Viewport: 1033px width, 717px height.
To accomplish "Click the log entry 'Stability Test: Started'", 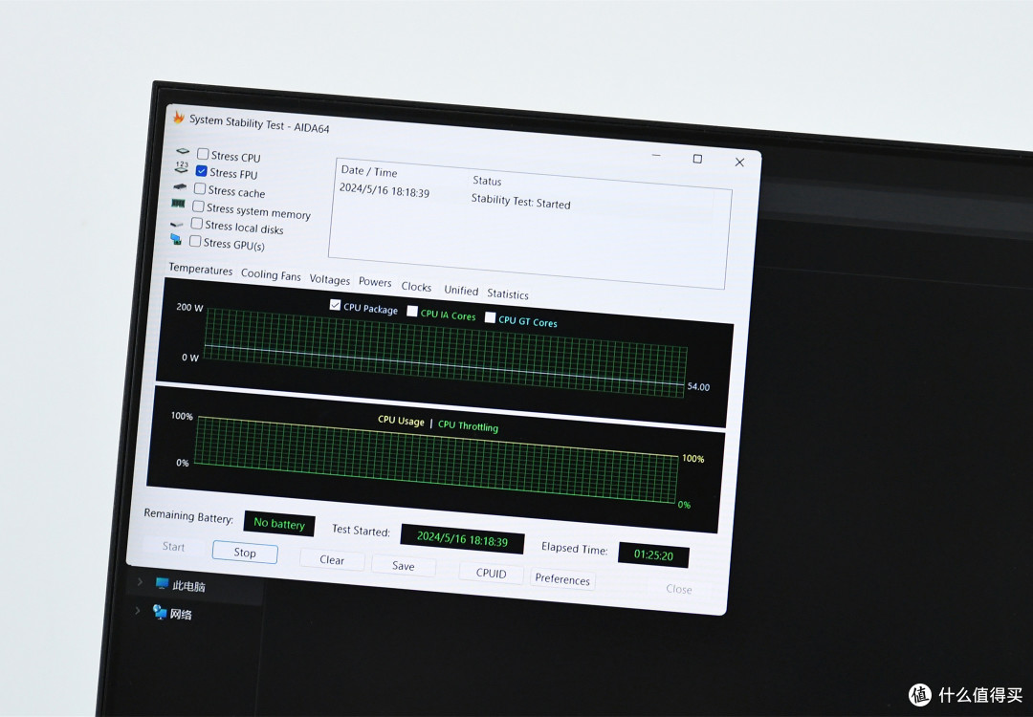I will click(520, 202).
